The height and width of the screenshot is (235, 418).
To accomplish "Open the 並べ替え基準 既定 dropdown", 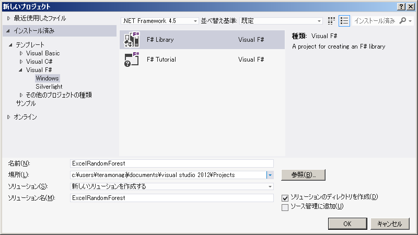I will [281, 21].
